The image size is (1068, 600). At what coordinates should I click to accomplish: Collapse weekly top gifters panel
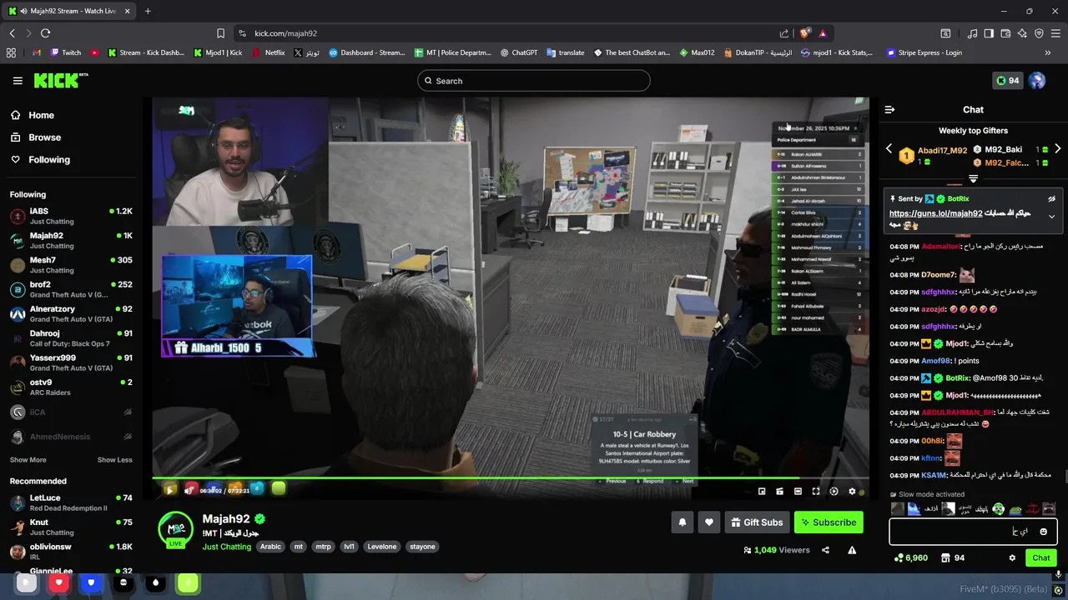click(973, 179)
